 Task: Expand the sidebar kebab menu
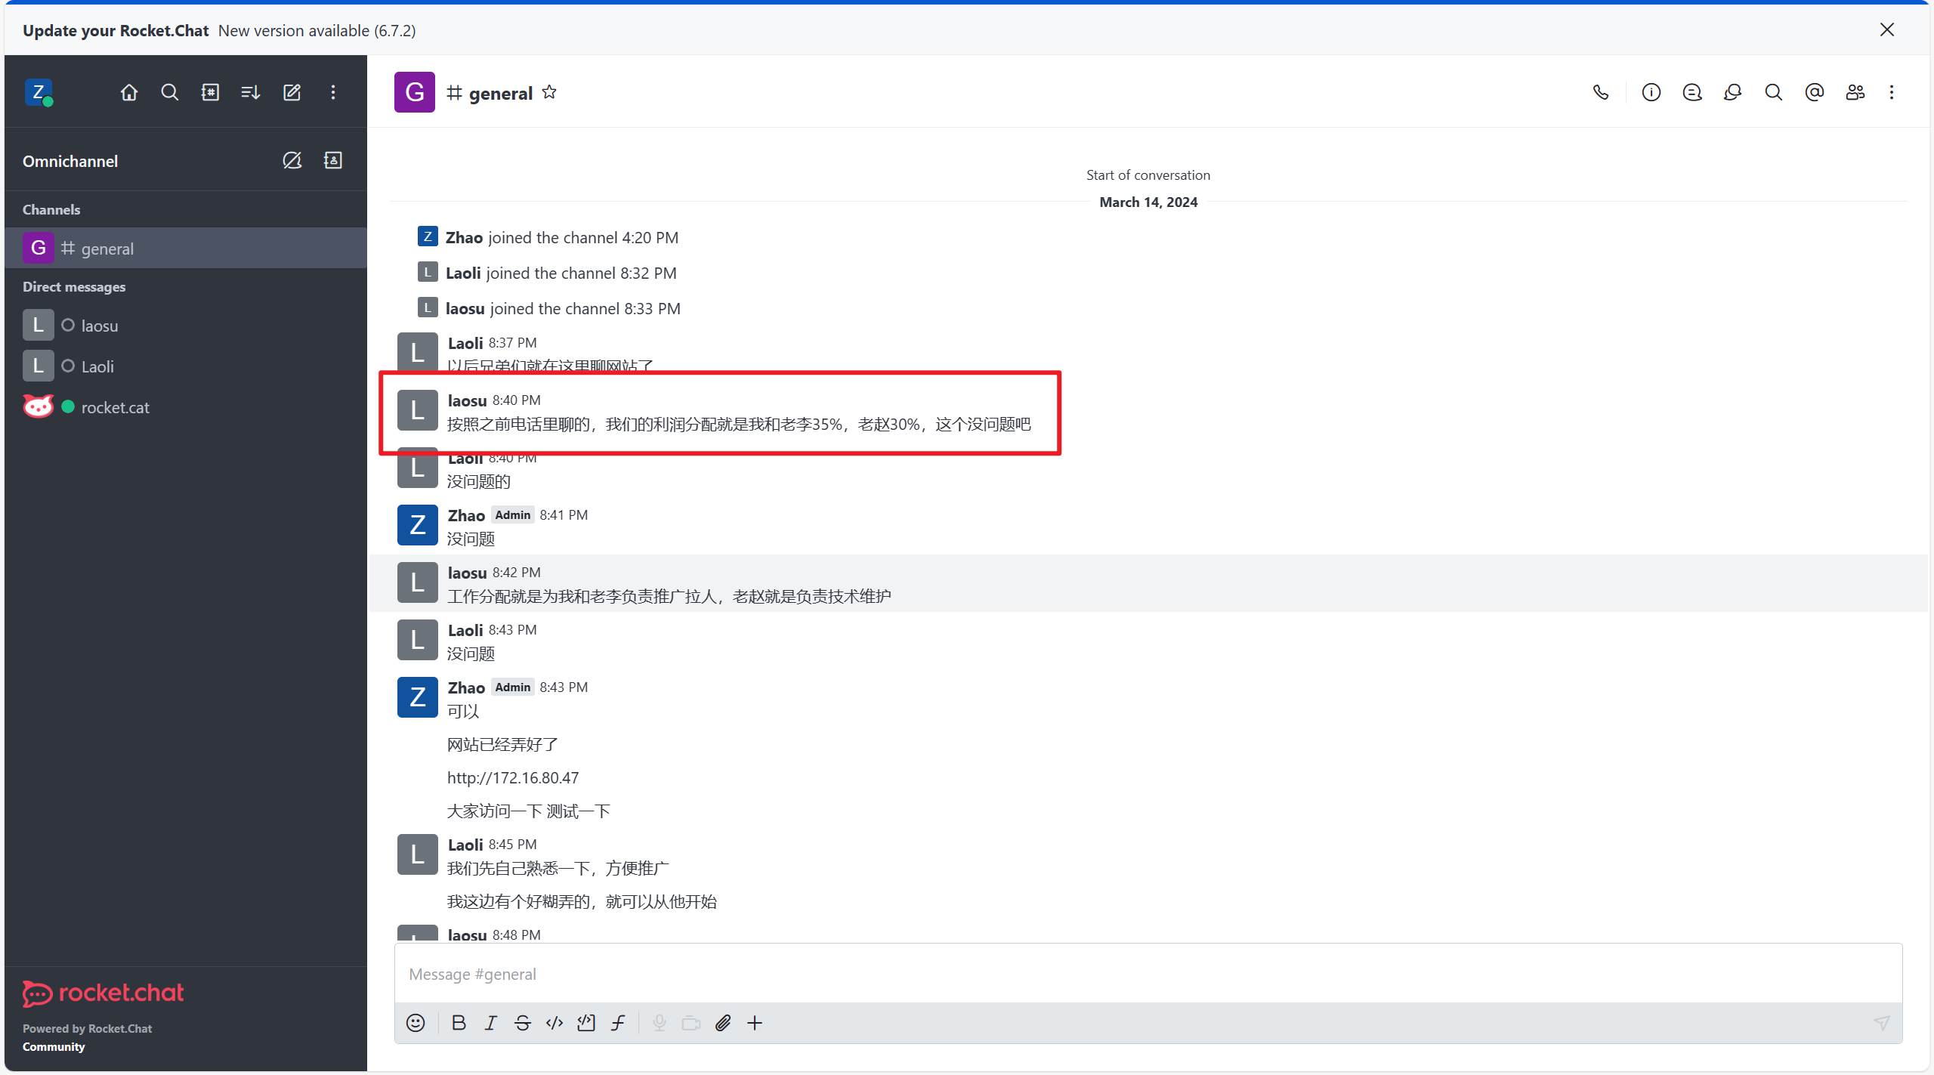[x=333, y=92]
